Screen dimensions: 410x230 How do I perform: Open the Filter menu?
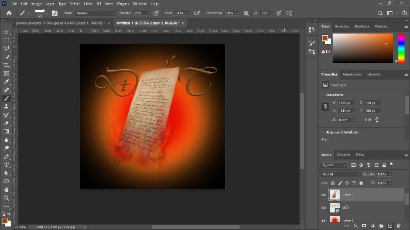pos(88,4)
